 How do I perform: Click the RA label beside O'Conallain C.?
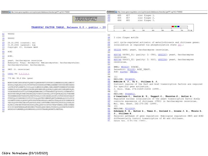[109, 96]
